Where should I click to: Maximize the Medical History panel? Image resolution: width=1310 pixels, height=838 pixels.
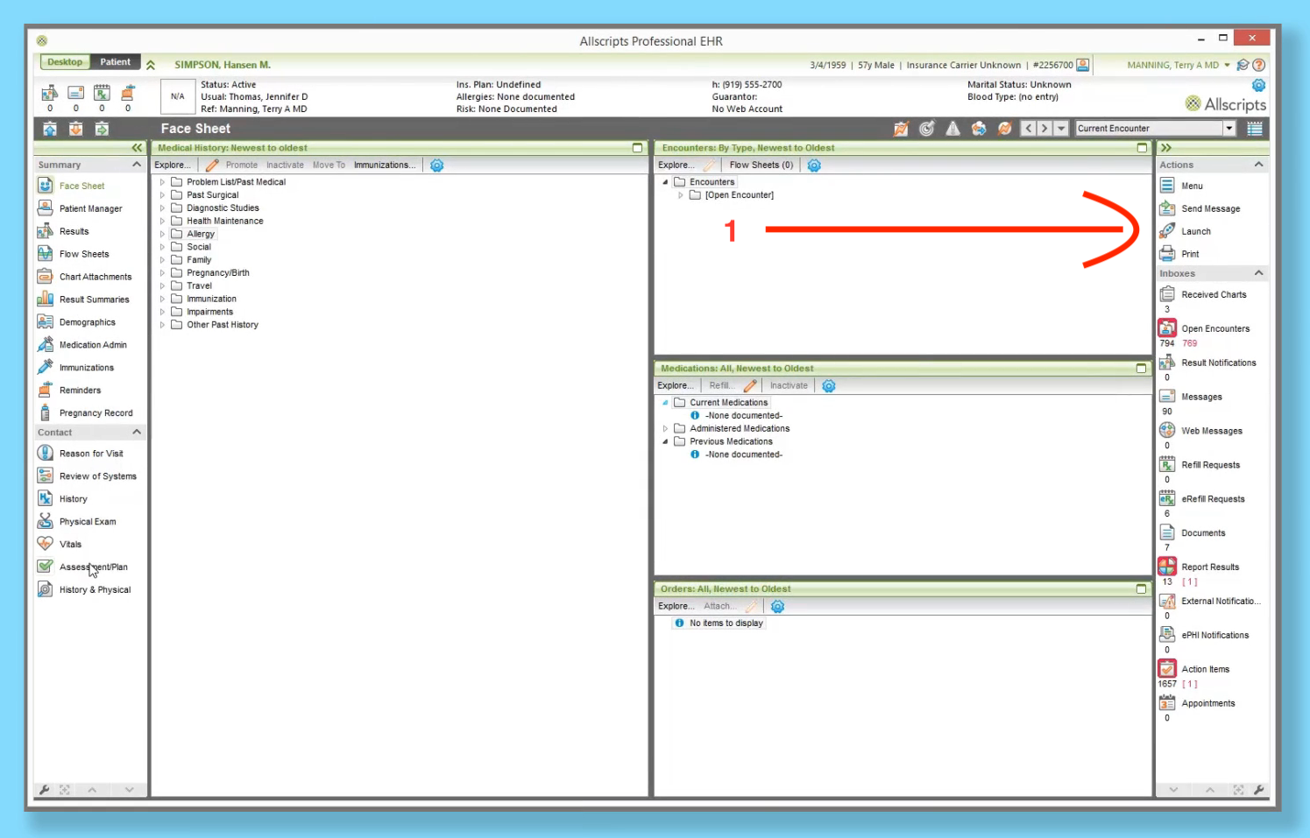coord(637,148)
